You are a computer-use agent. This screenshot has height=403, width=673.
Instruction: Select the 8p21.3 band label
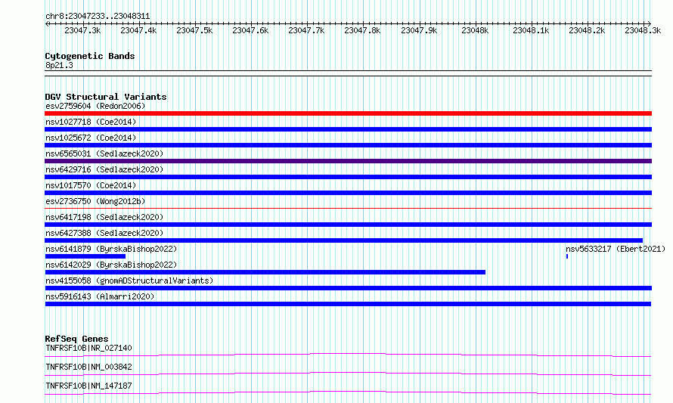point(59,65)
